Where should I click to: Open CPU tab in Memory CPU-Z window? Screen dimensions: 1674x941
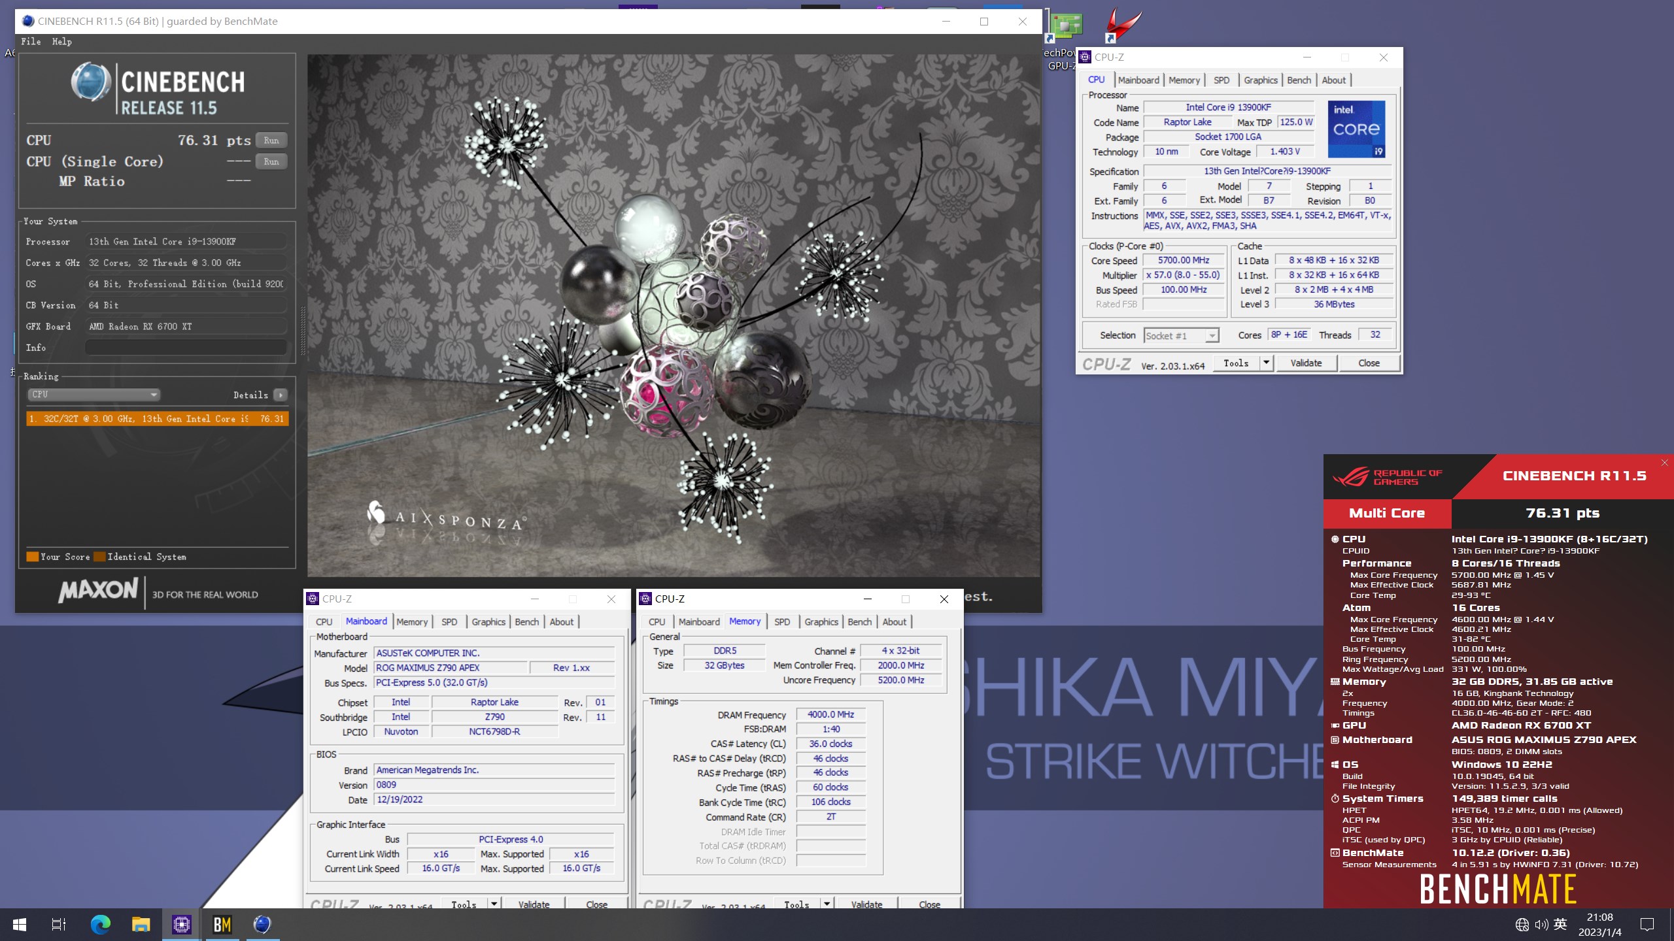[x=657, y=621]
